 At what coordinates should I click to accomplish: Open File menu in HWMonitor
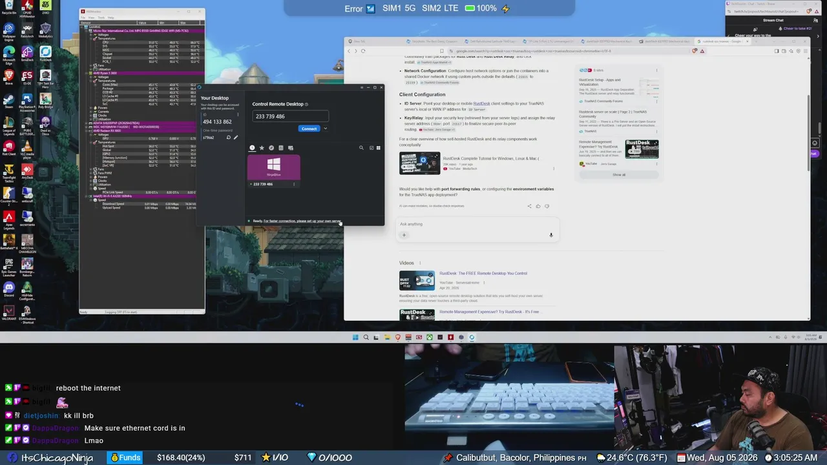coord(84,17)
